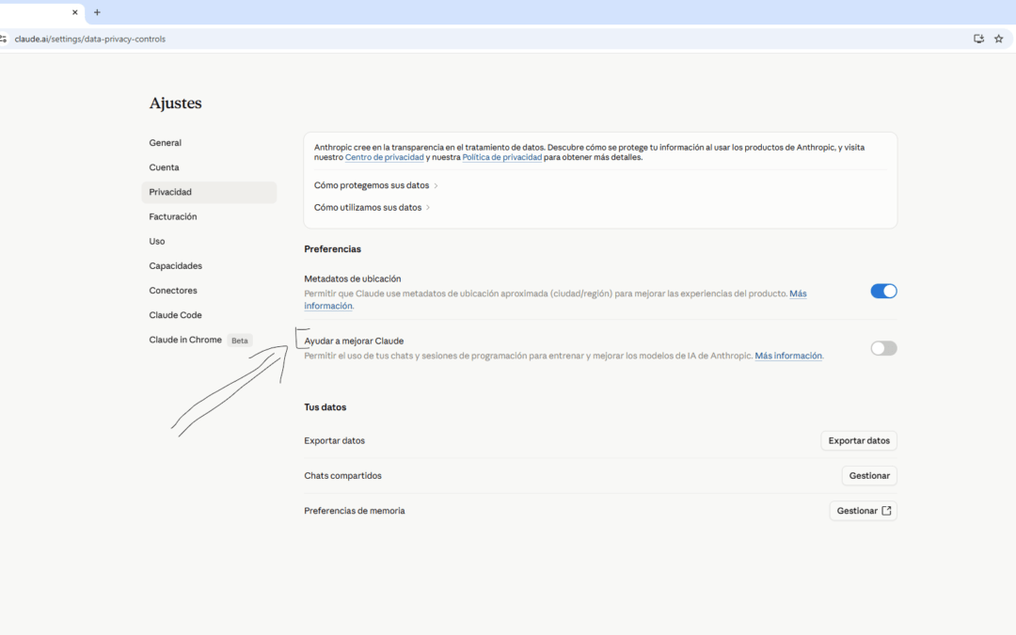
Task: Close the current browser tab
Action: click(x=75, y=12)
